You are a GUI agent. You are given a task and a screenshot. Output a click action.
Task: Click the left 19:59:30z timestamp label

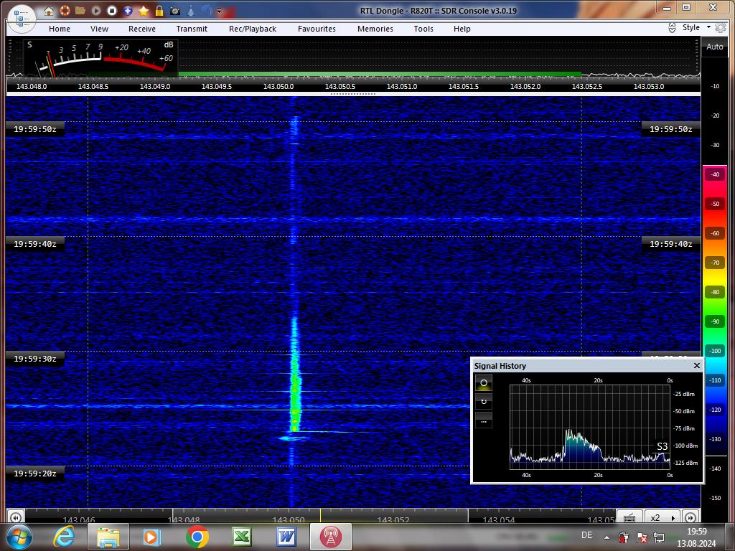point(35,359)
